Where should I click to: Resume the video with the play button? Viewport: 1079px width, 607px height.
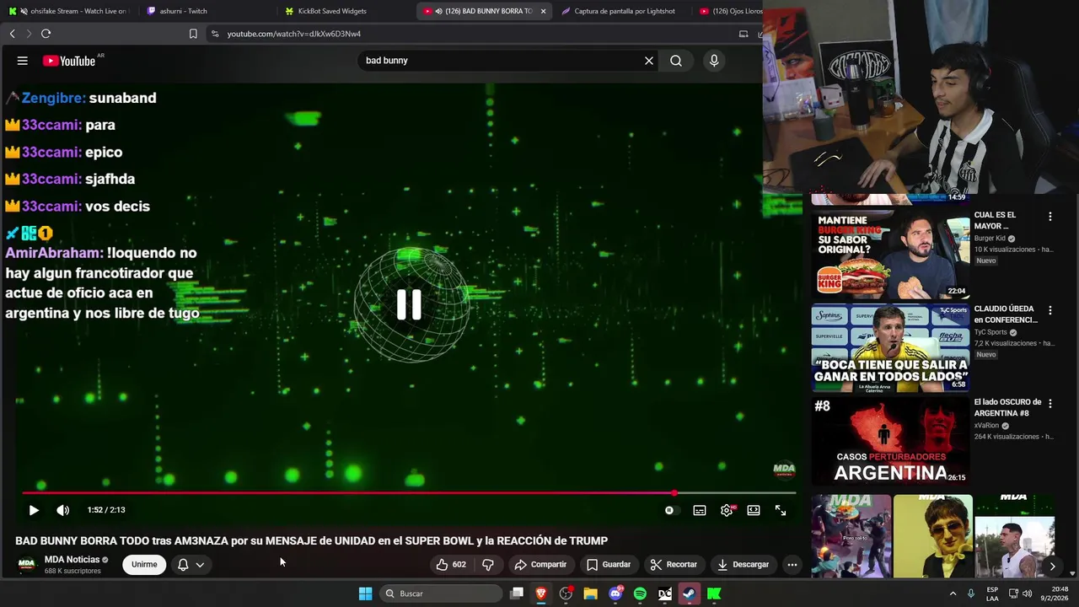point(34,510)
